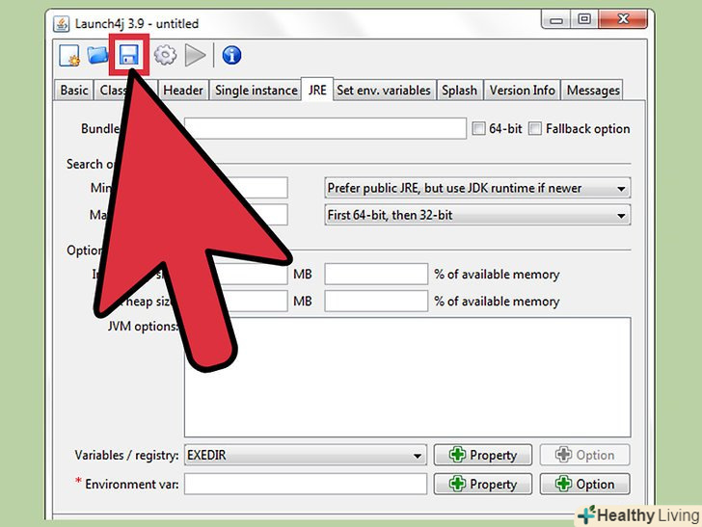The width and height of the screenshot is (702, 527).
Task: Switch to the Splash tab
Action: [459, 91]
